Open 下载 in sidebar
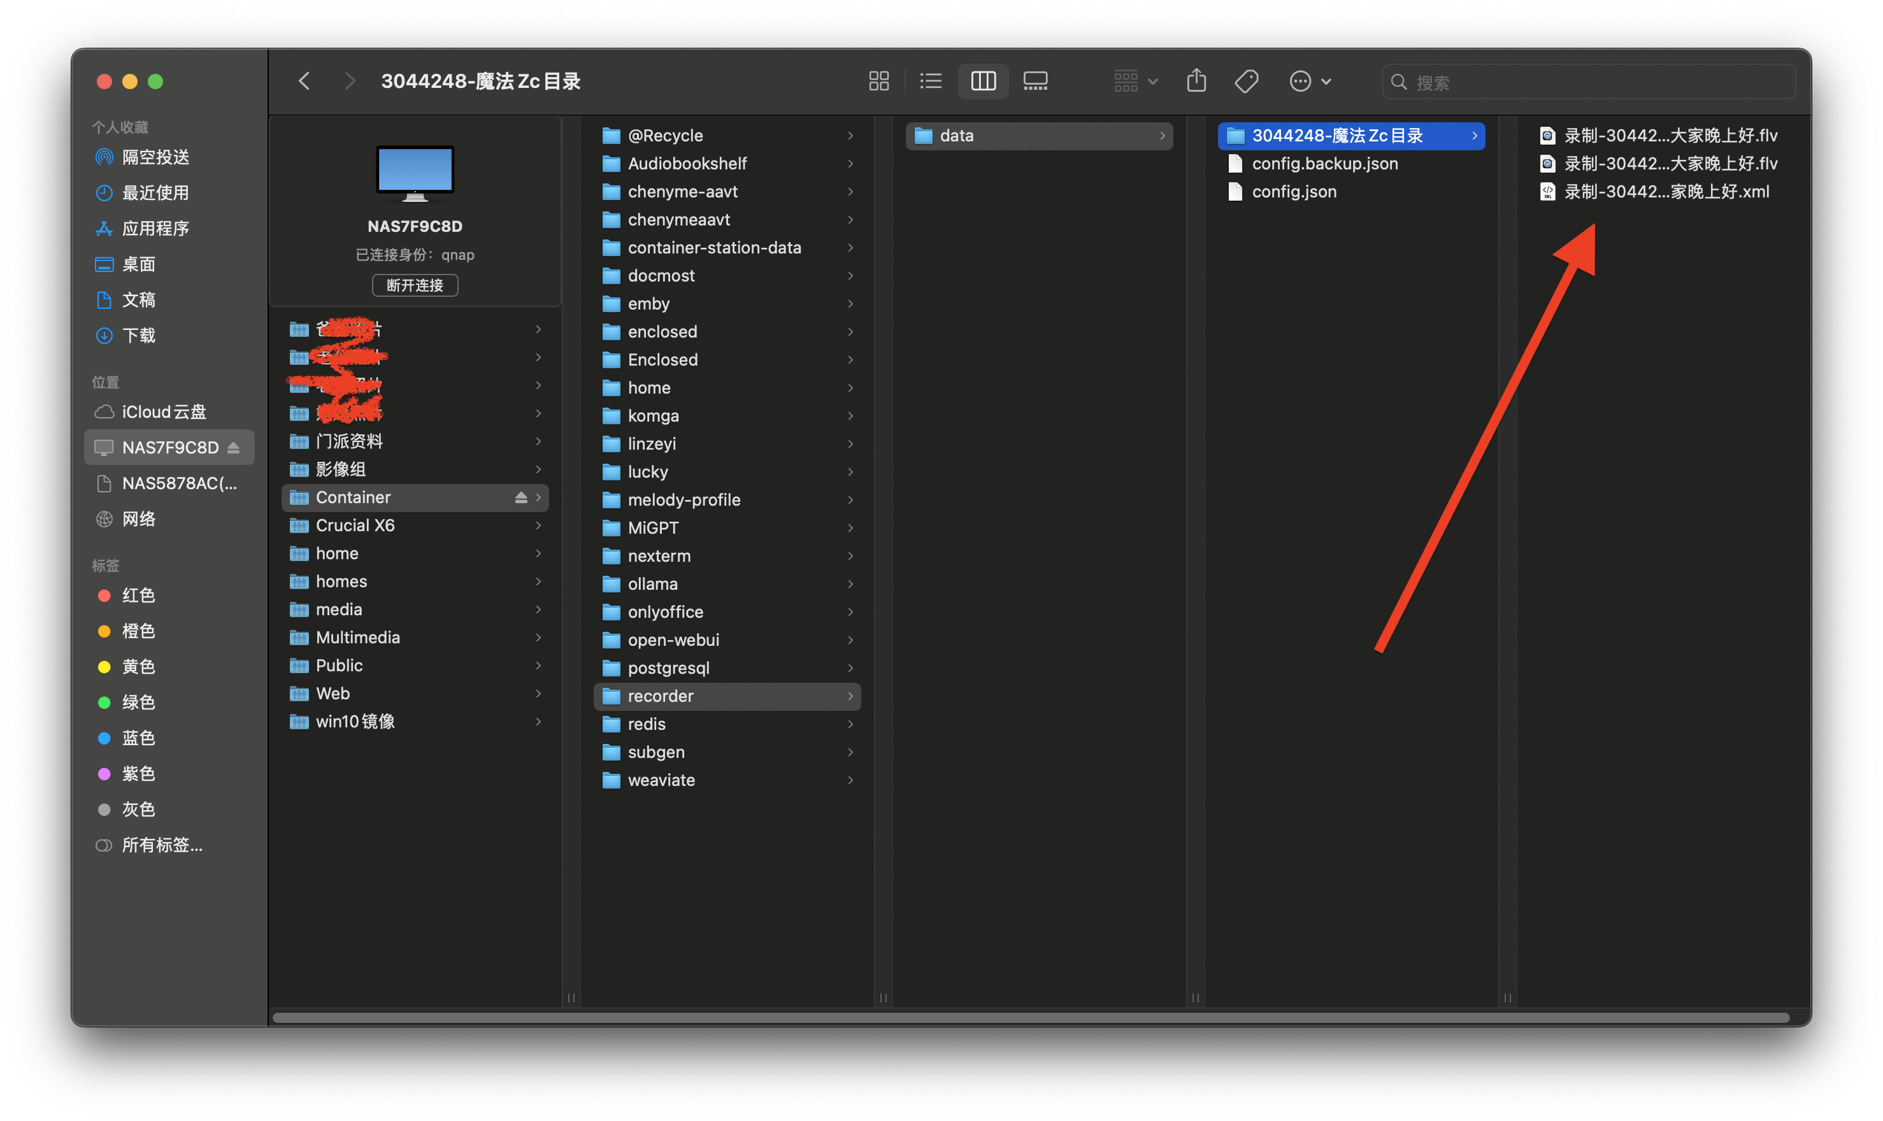 click(169, 336)
